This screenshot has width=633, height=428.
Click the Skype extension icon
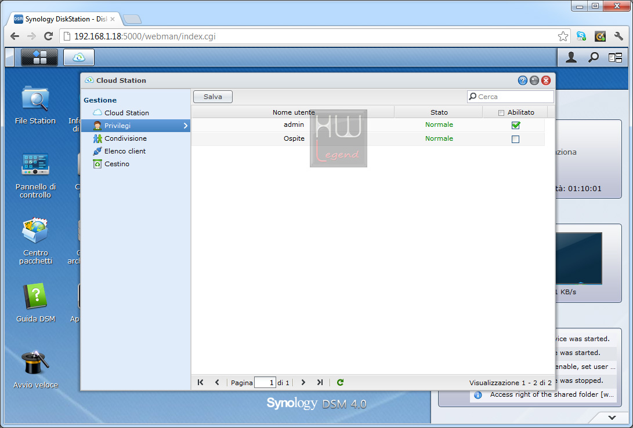(581, 36)
